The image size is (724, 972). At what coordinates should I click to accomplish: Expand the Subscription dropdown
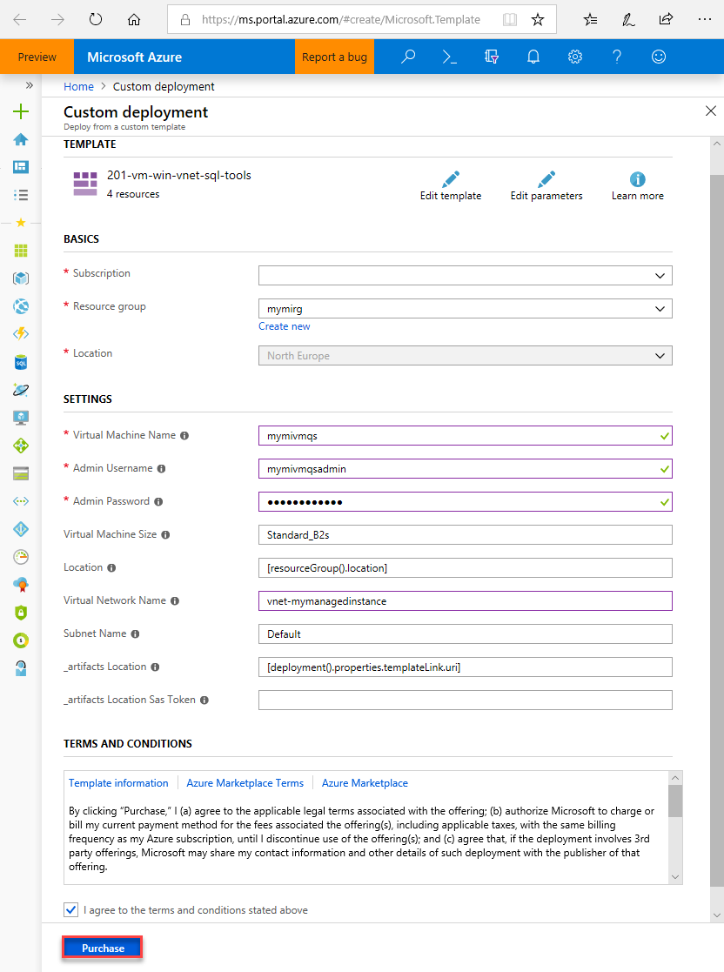465,276
